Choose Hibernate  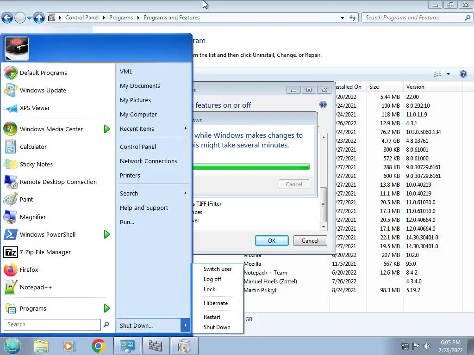216,303
